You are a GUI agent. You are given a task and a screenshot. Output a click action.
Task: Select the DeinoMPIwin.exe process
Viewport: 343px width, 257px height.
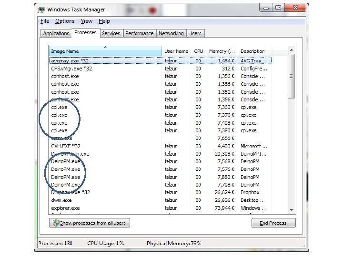[x=161, y=154]
